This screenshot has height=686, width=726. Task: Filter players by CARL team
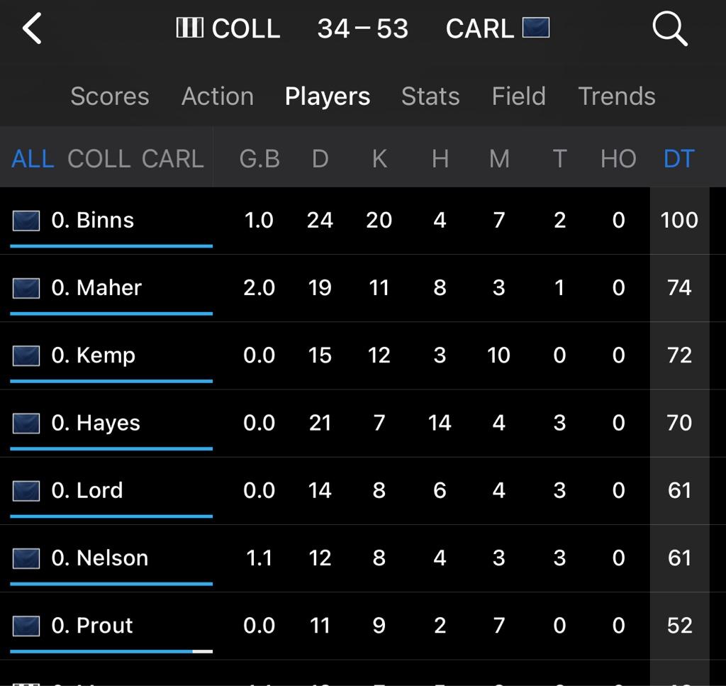[x=173, y=159]
